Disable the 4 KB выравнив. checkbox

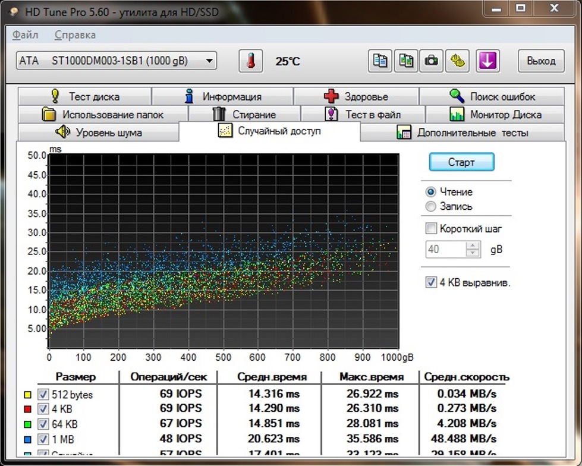tap(430, 282)
